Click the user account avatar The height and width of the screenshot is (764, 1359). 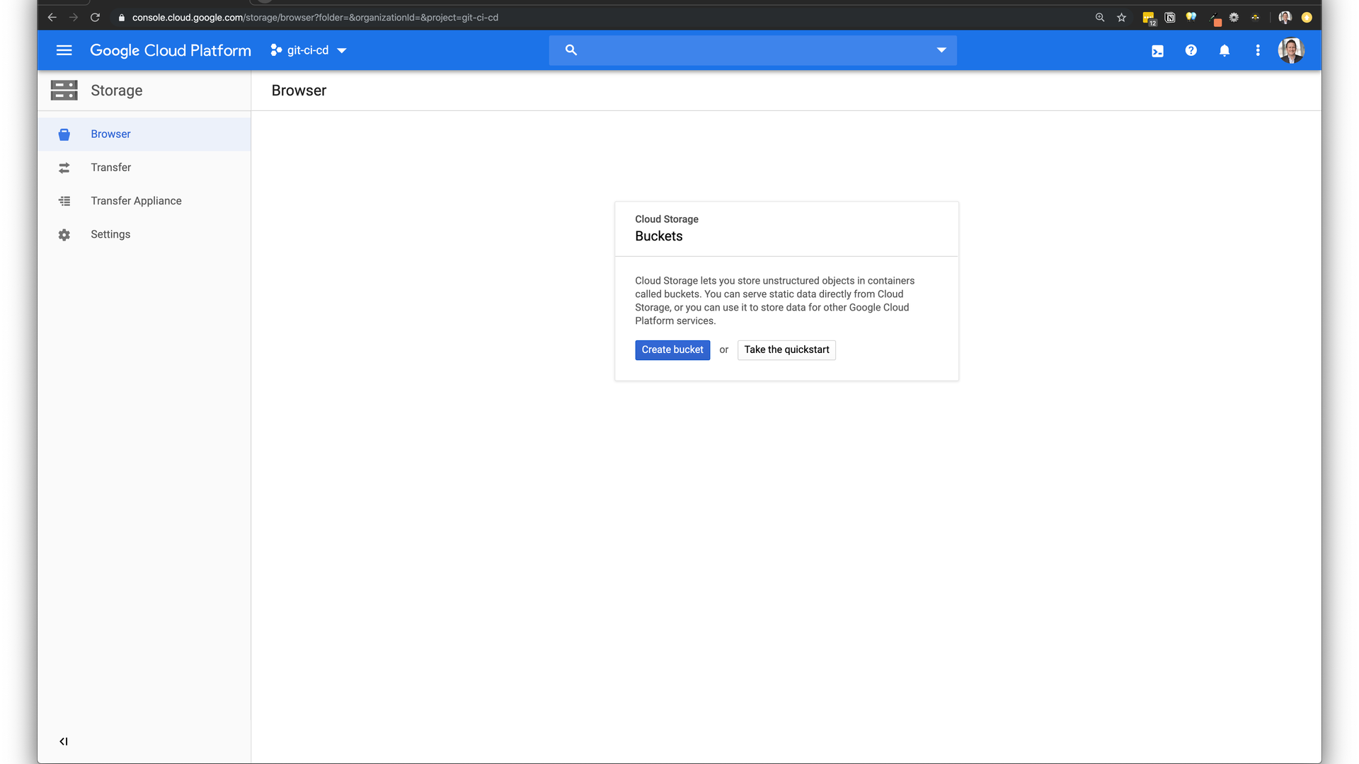click(x=1290, y=50)
